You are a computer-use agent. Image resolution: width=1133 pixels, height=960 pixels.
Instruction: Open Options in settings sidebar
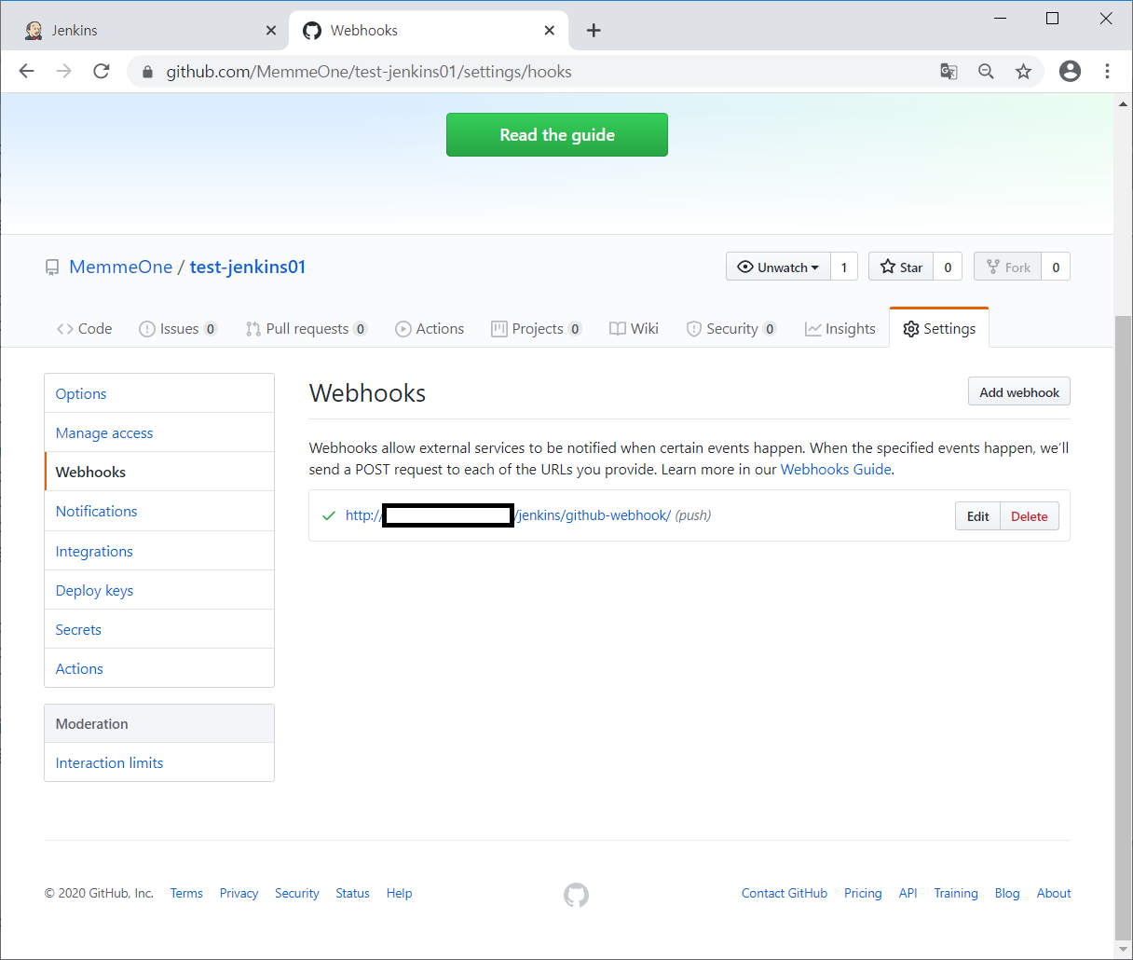[159, 393]
